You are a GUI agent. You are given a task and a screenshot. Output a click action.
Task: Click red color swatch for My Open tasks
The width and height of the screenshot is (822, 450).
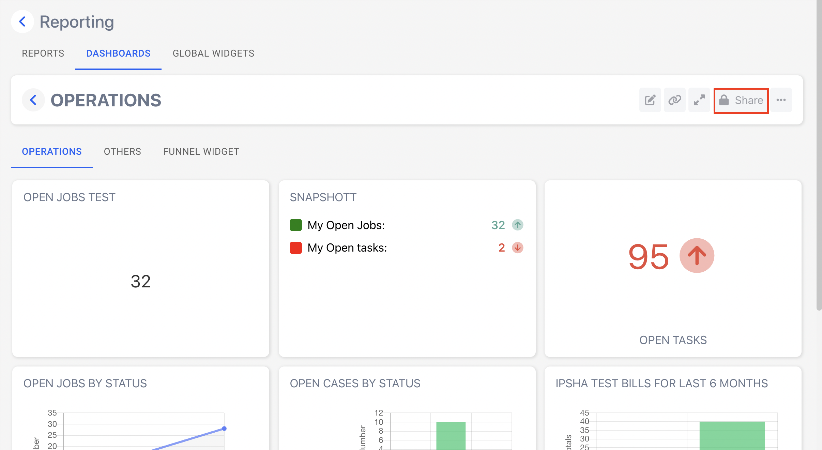point(296,248)
